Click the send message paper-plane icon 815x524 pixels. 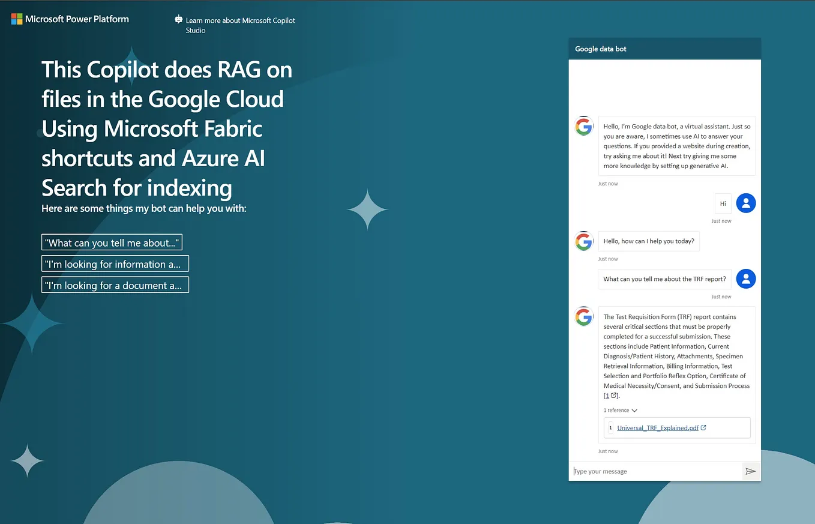click(750, 471)
